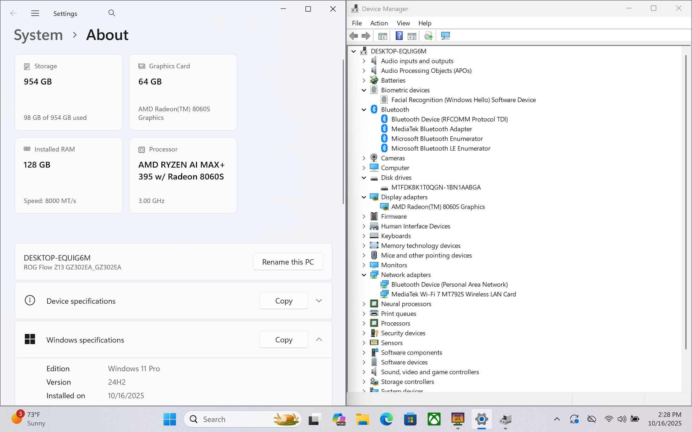692x432 pixels.
Task: Click the Rename this PC button
Action: point(288,262)
